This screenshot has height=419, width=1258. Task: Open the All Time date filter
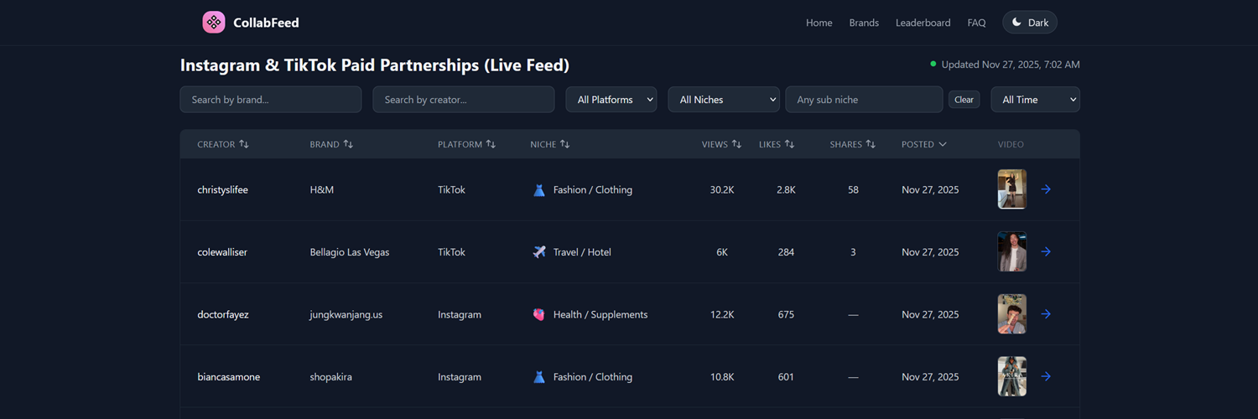(1035, 100)
